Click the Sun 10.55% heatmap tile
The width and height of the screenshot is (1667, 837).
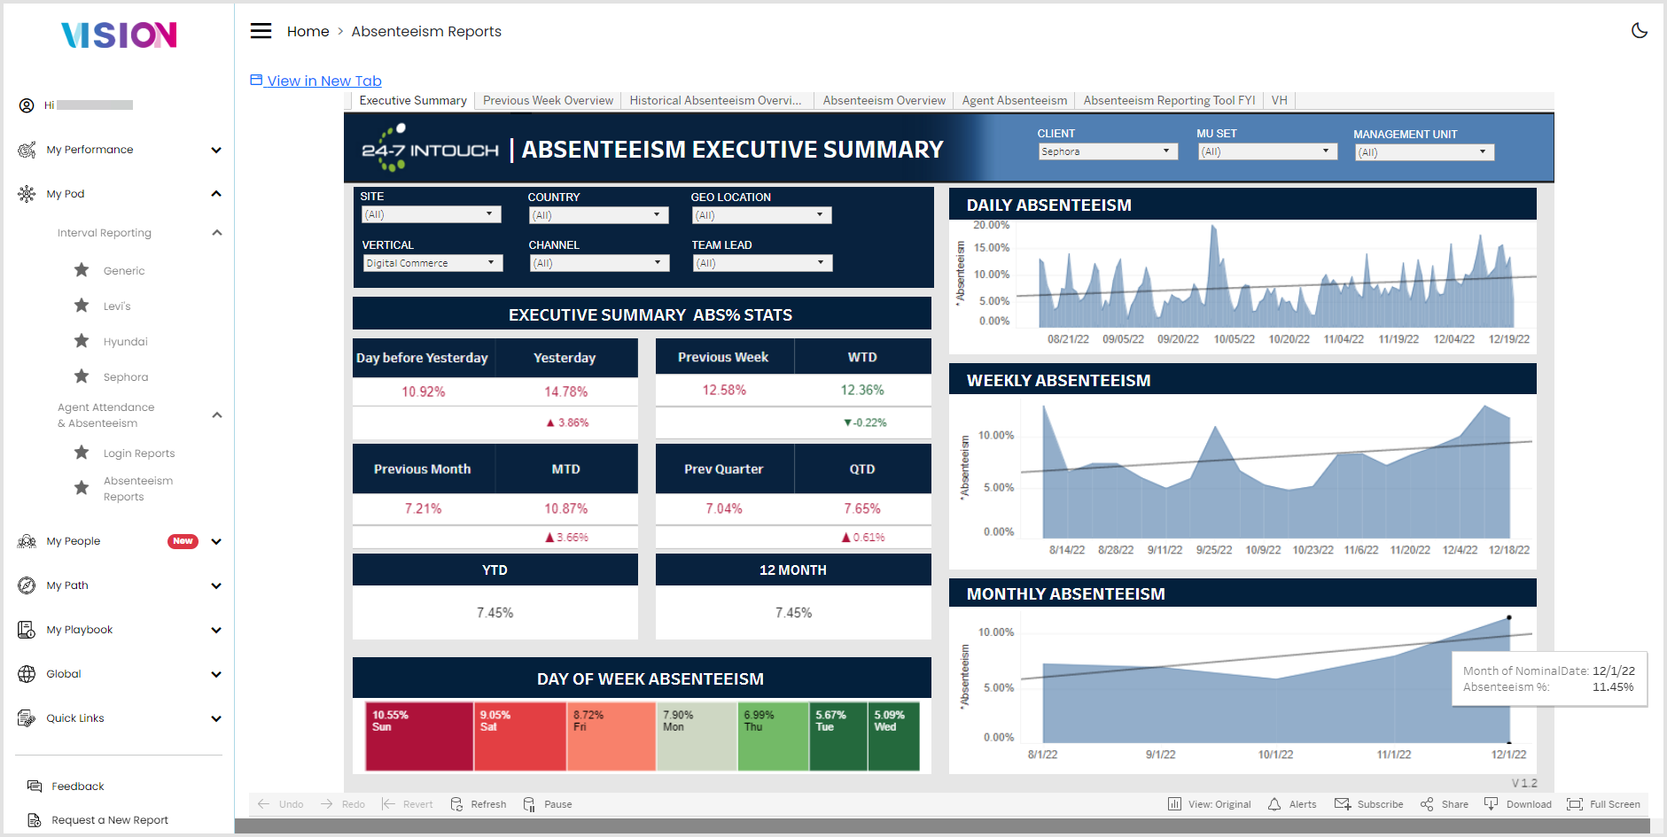coord(419,736)
